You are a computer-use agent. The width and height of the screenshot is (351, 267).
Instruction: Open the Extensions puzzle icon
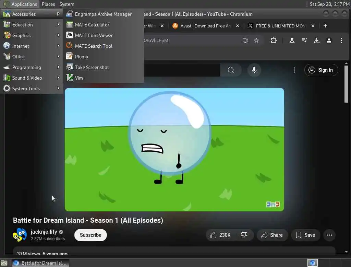point(274,40)
